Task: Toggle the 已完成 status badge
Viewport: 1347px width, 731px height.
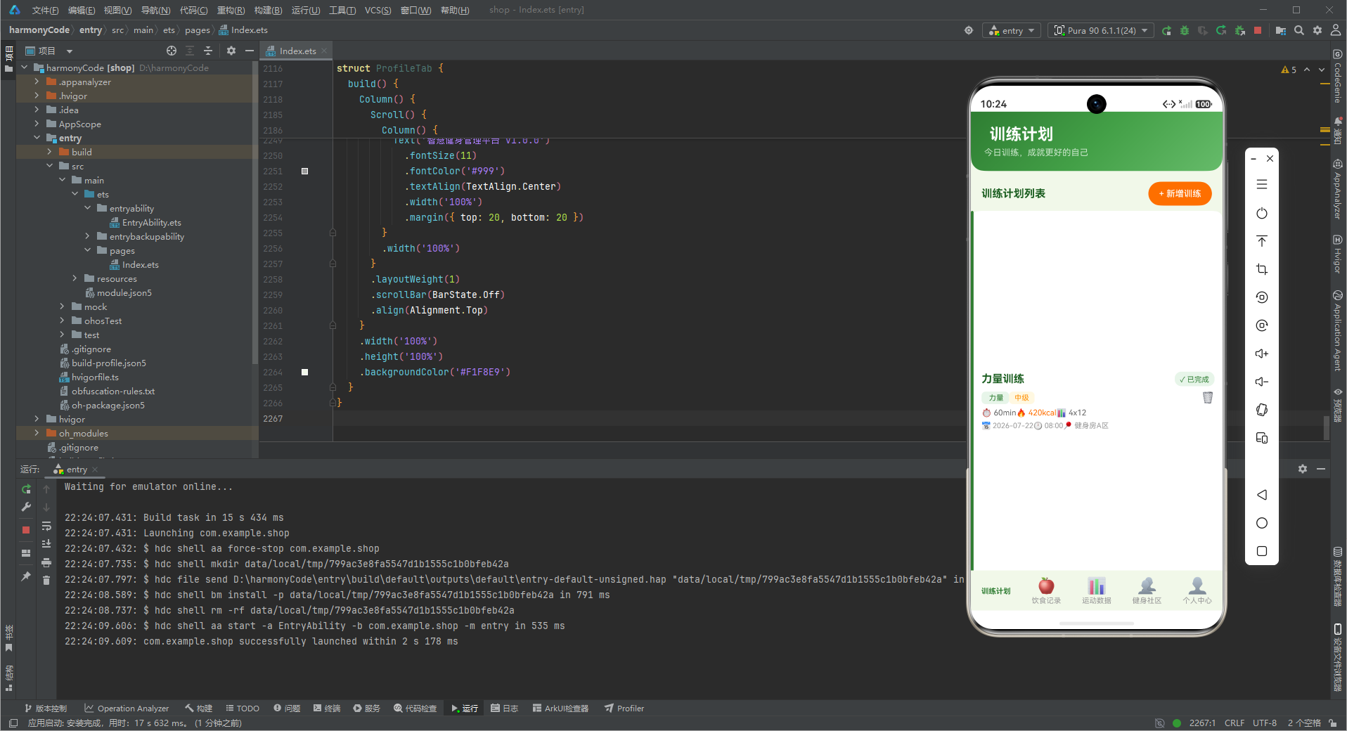Action: pos(1194,380)
